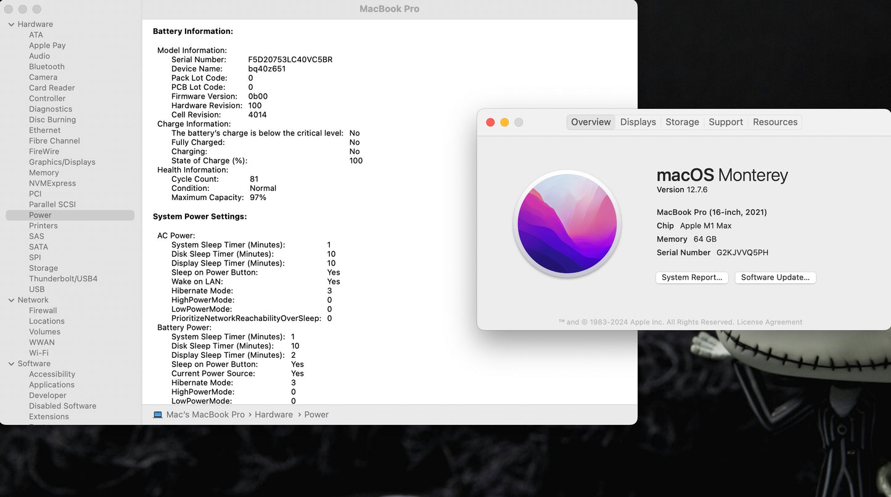
Task: Collapse the Hardware section chevron
Action: click(x=11, y=25)
